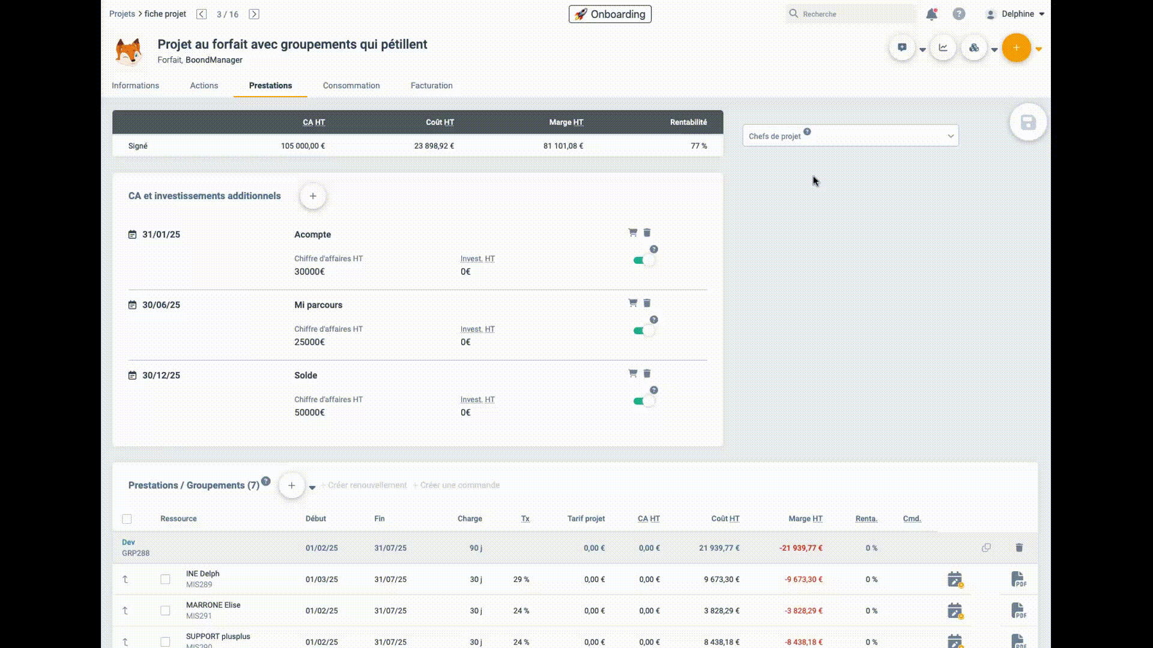Open the help question mark icon

point(959,14)
